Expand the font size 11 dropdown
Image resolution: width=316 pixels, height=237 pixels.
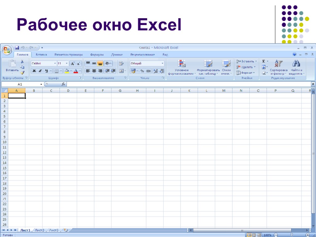click(67, 64)
